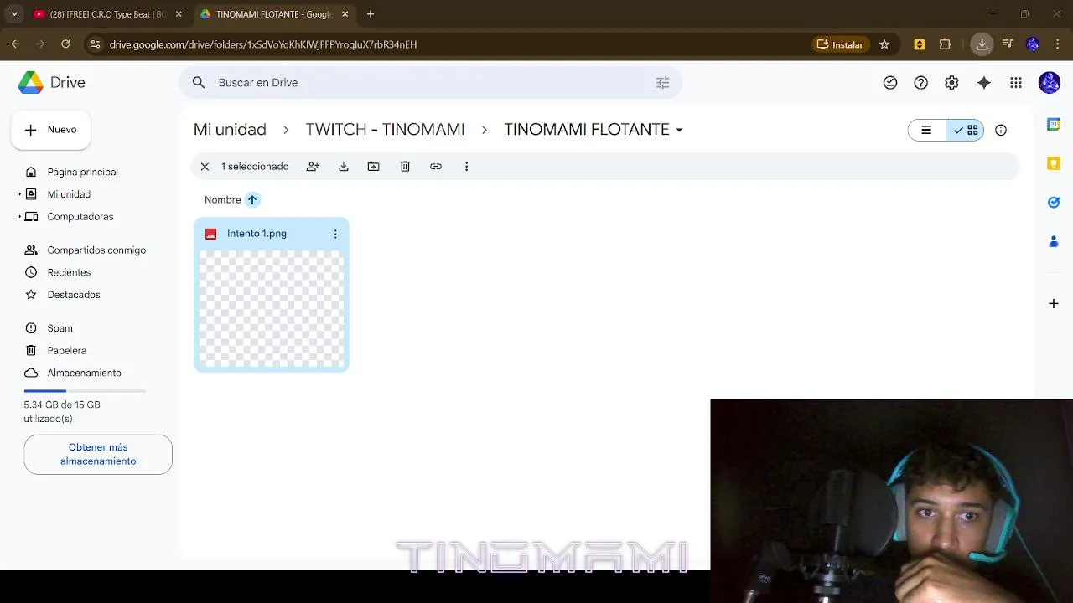Open Gemini sparkle assistant
This screenshot has width=1073, height=603.
(x=984, y=83)
